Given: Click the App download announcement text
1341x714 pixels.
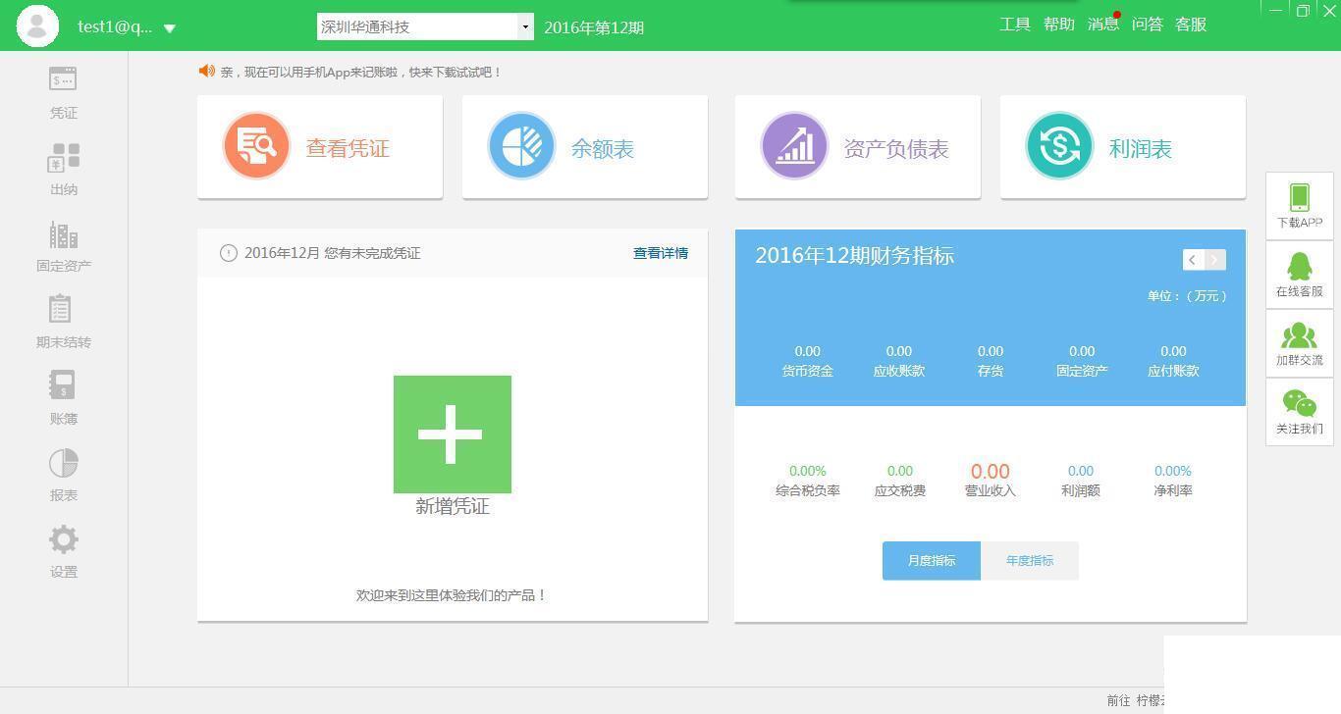Looking at the screenshot, I should pyautogui.click(x=360, y=72).
